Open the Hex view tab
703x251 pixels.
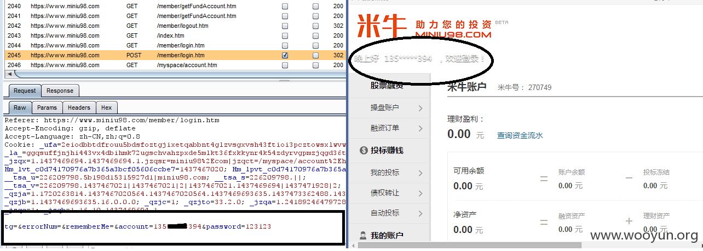click(x=107, y=107)
